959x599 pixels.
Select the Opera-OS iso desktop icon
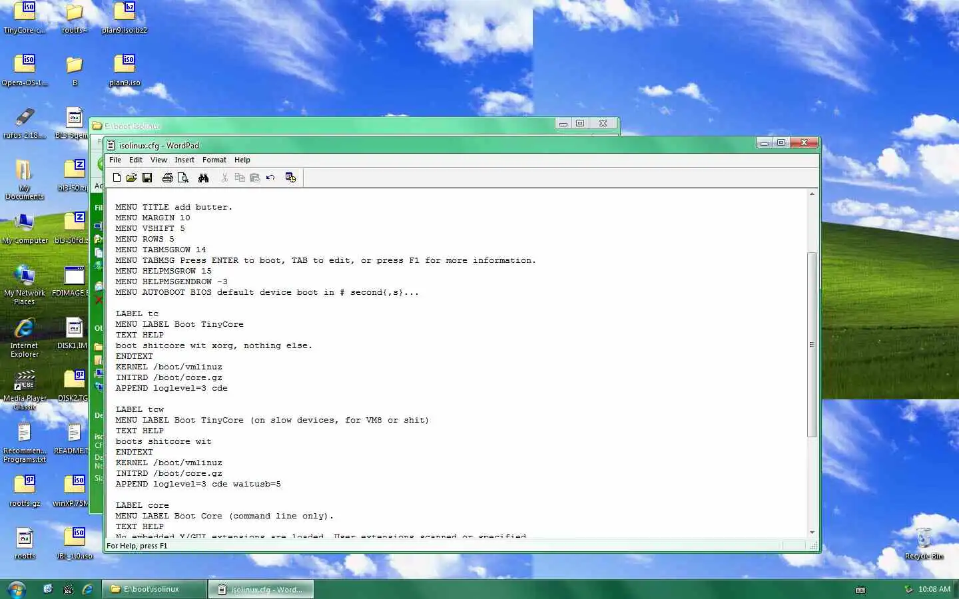click(25, 70)
